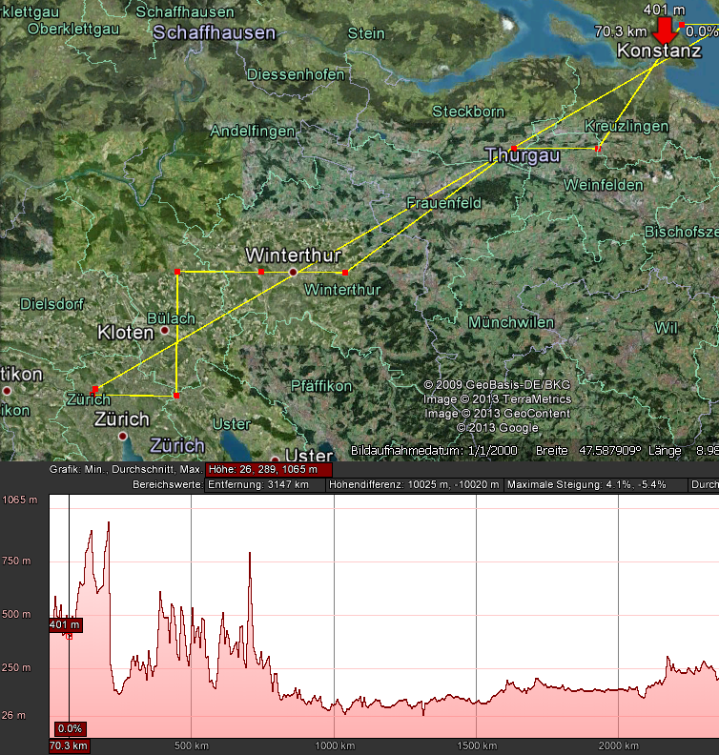Click the 401 m elevation cursor label
This screenshot has width=719, height=755.
click(65, 625)
